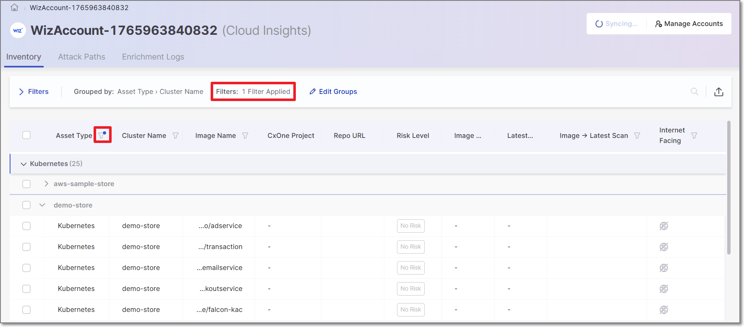
Task: Collapse the Kubernetes (25) group
Action: (x=23, y=164)
